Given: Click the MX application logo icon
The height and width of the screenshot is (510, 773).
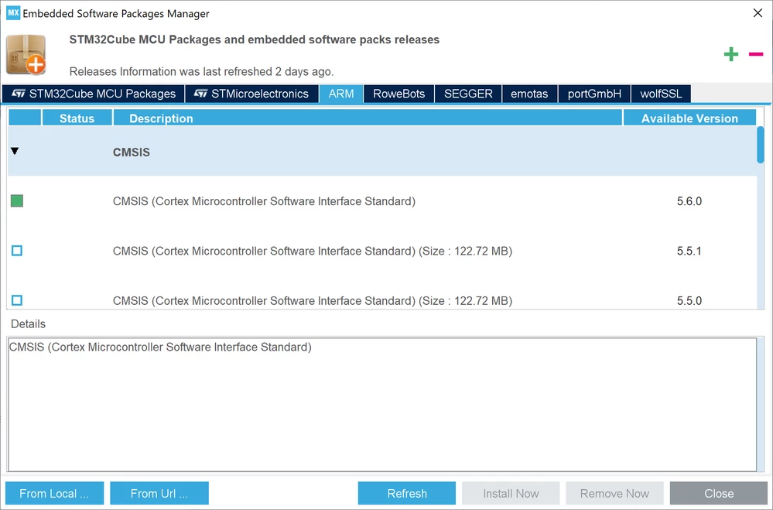Looking at the screenshot, I should [x=13, y=13].
